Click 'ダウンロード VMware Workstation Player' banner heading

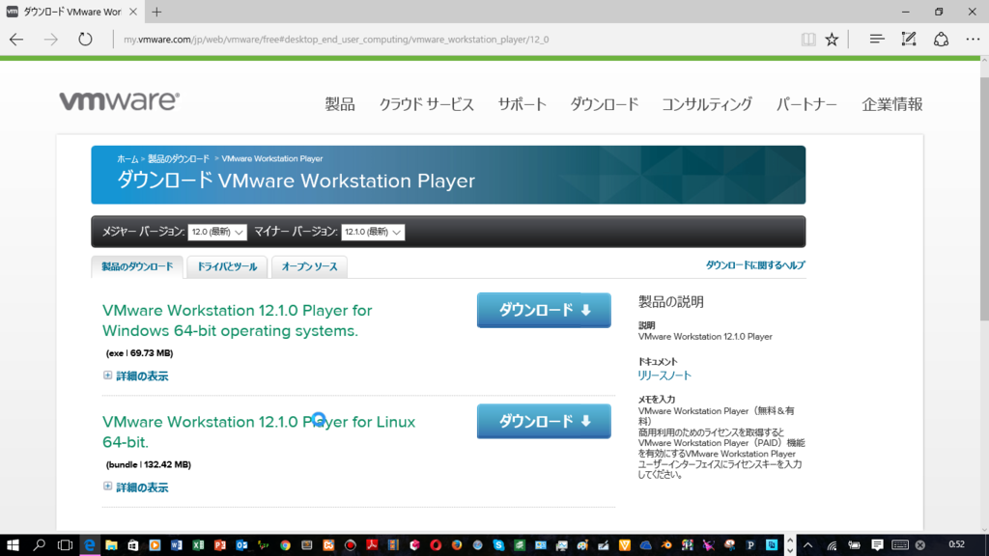296,181
